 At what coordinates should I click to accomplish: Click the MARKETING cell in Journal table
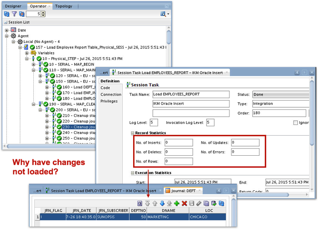tap(168, 217)
